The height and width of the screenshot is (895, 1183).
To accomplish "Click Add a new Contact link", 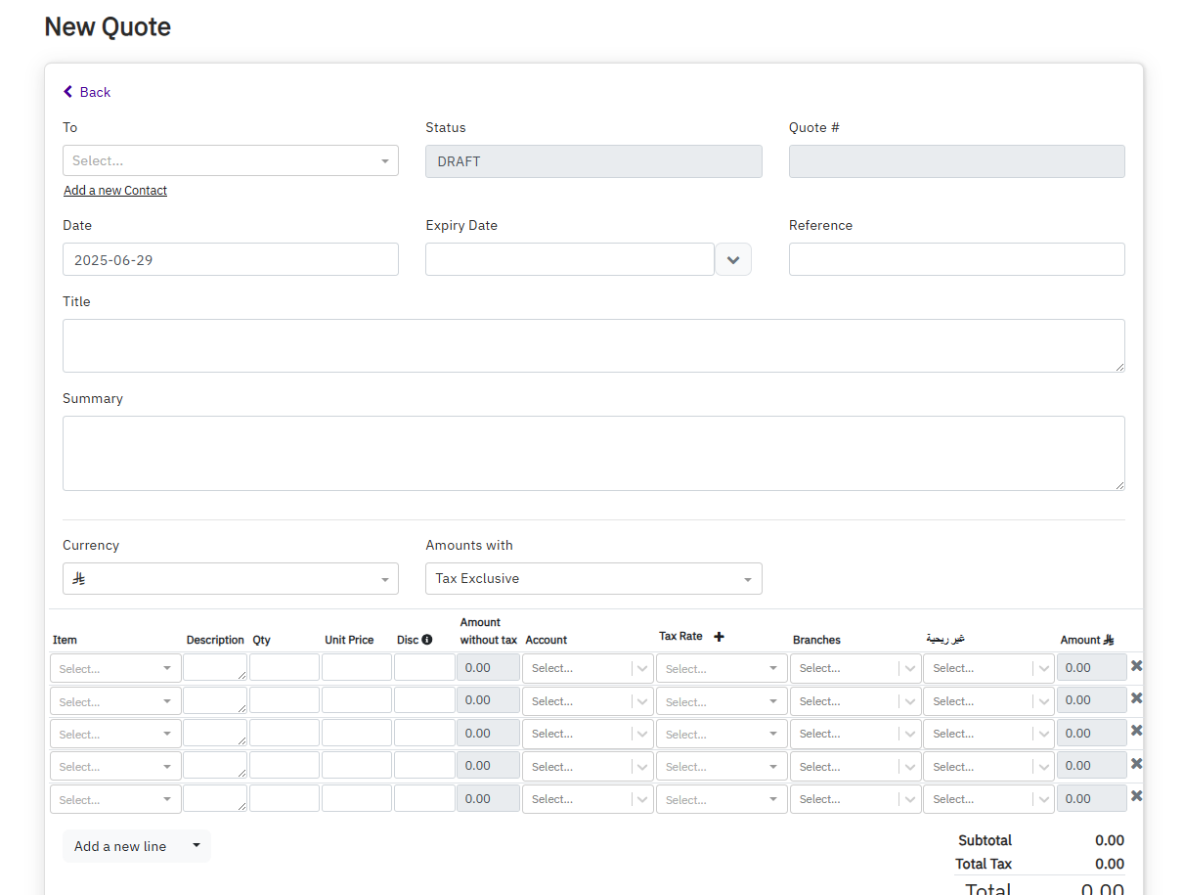I will (x=115, y=191).
